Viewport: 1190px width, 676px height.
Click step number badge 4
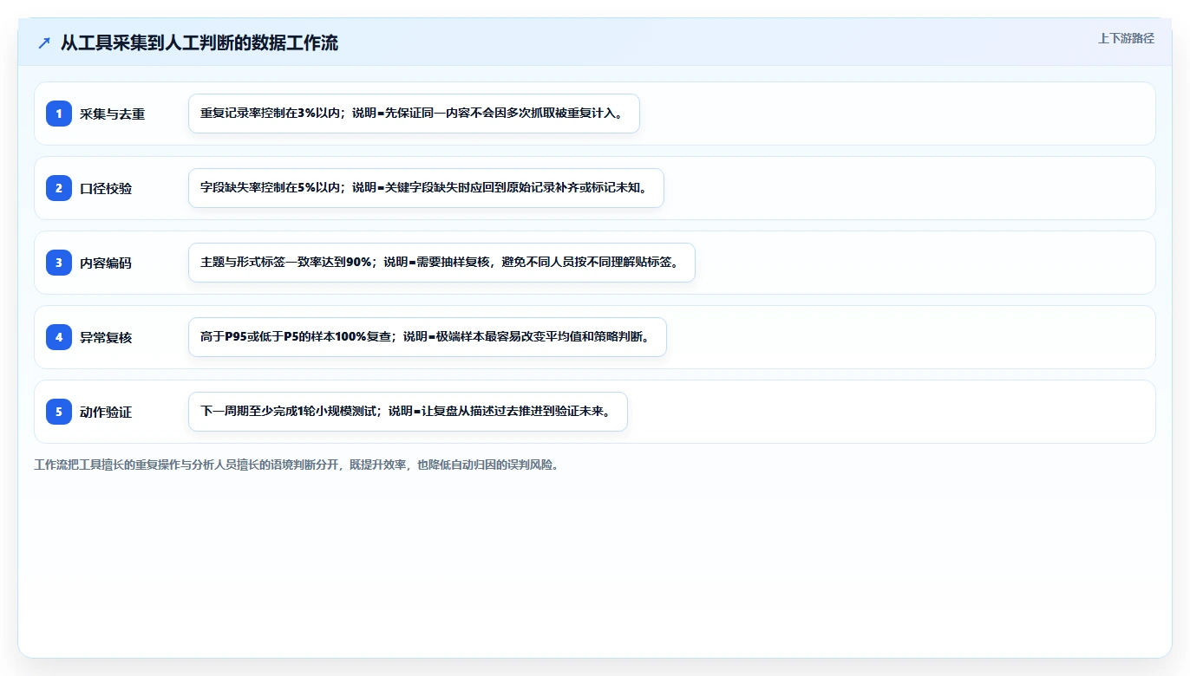[59, 337]
